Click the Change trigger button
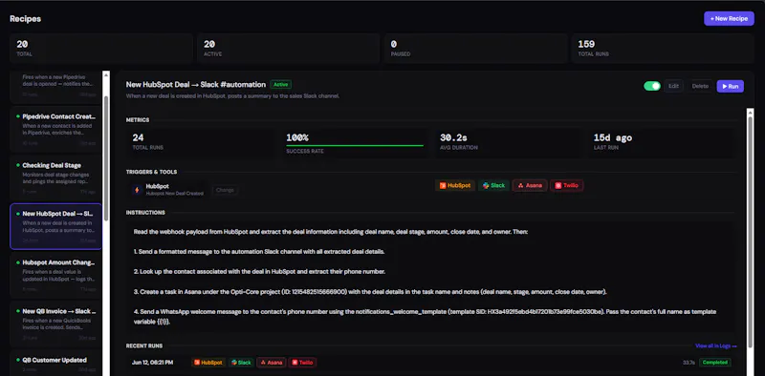 (x=225, y=190)
